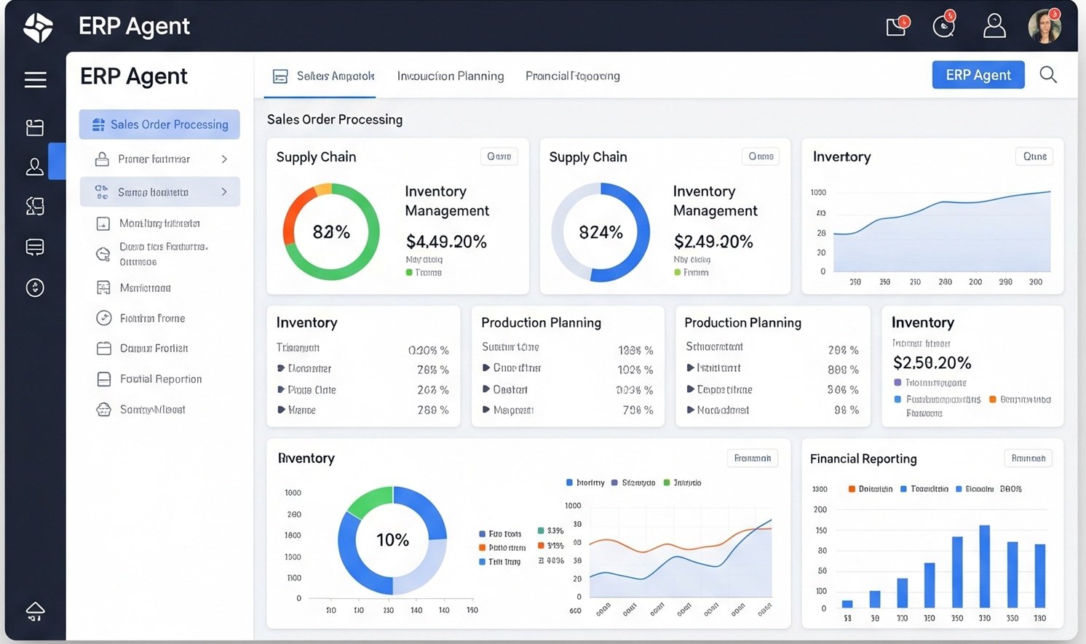Switch to the Production Planning tab
The image size is (1086, 644).
point(450,76)
